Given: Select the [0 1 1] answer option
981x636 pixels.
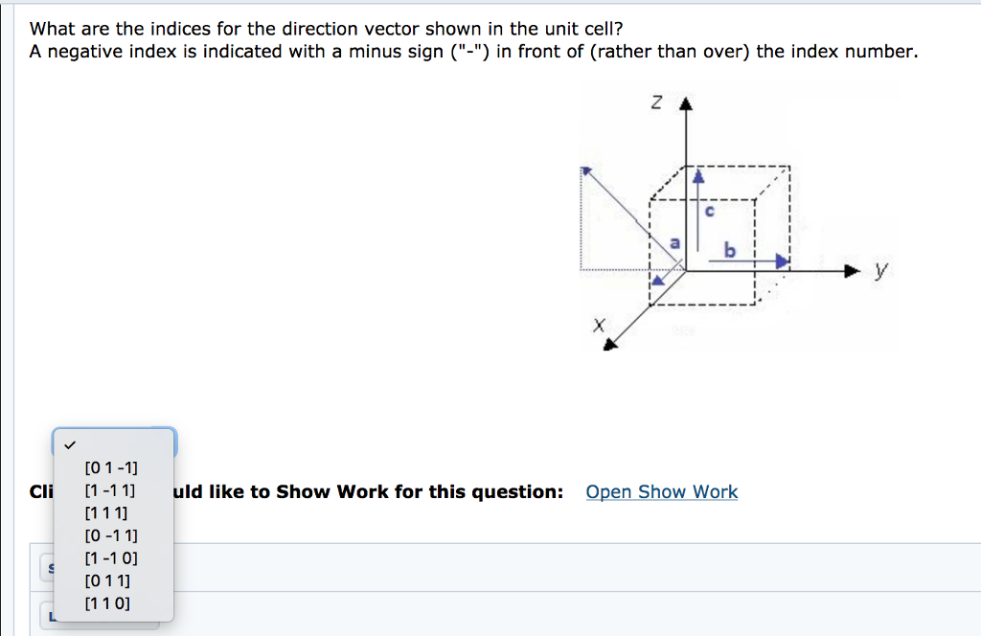Looking at the screenshot, I should coord(105,580).
